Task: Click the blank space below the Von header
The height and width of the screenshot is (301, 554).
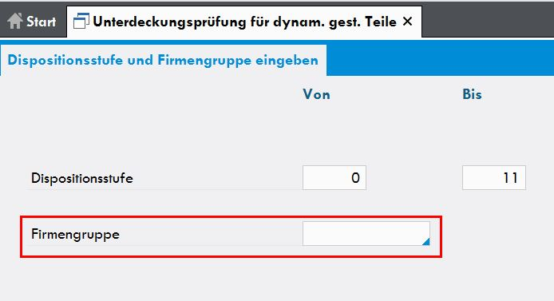Action: 334,133
